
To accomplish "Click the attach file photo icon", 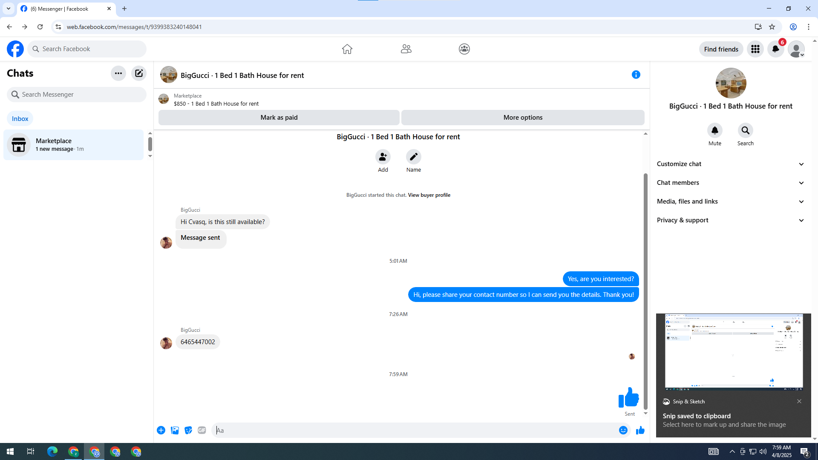I will pos(175,430).
